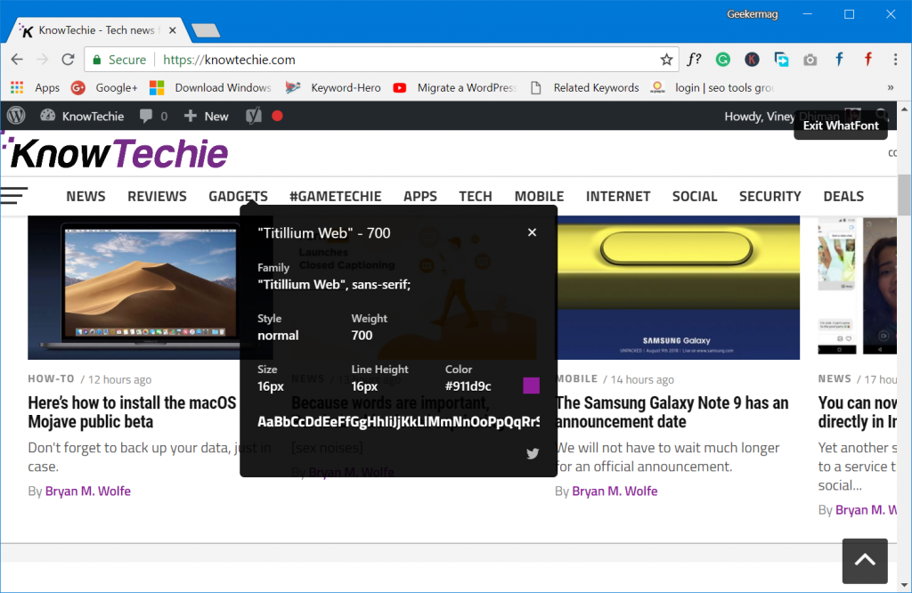Image resolution: width=912 pixels, height=593 pixels.
Task: Open login seo tools bookmark
Action: [712, 88]
